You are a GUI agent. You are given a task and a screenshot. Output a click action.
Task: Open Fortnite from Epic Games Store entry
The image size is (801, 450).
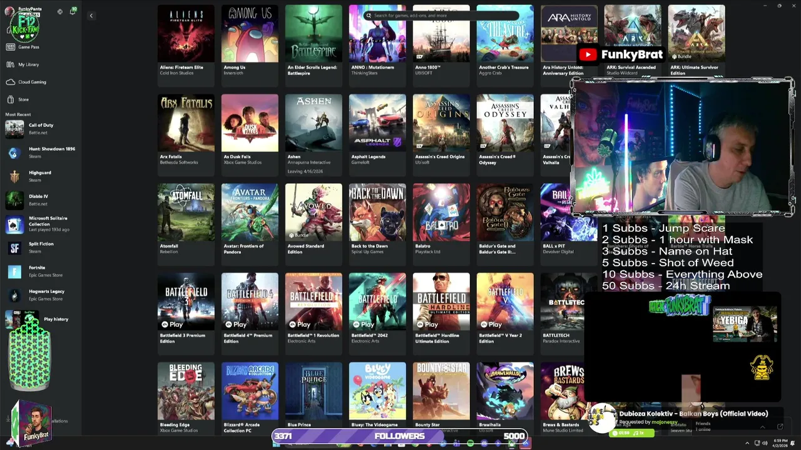point(40,271)
